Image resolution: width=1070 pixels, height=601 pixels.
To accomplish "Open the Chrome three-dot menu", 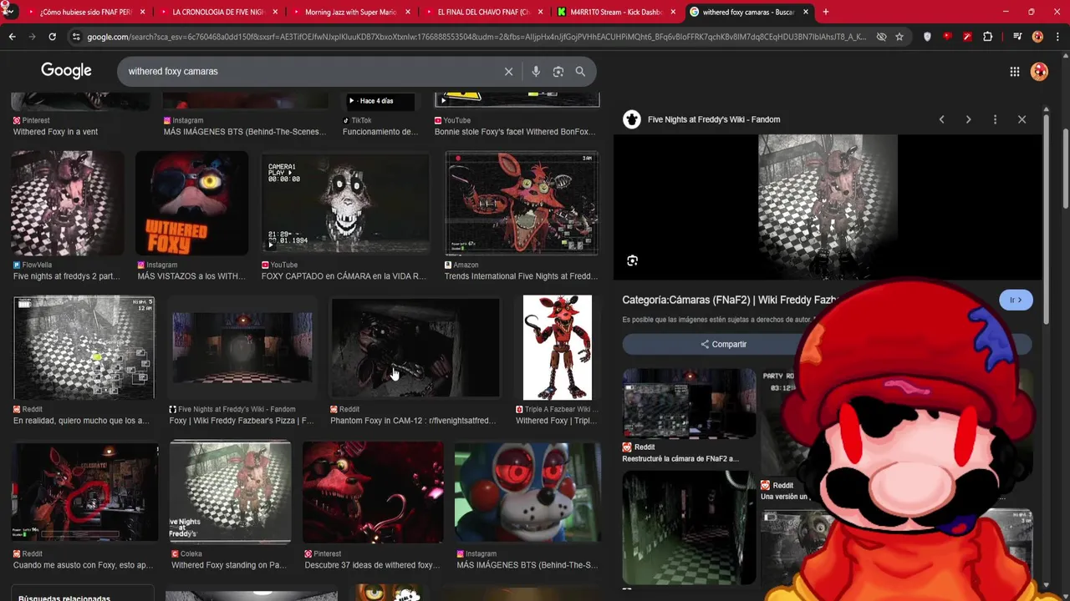I will click(1057, 37).
